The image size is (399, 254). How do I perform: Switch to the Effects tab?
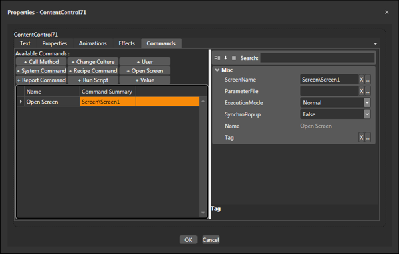126,43
